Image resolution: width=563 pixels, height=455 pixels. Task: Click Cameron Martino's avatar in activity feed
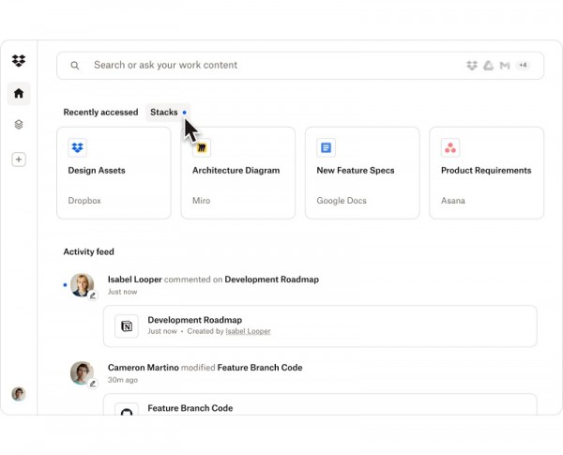[x=82, y=372]
